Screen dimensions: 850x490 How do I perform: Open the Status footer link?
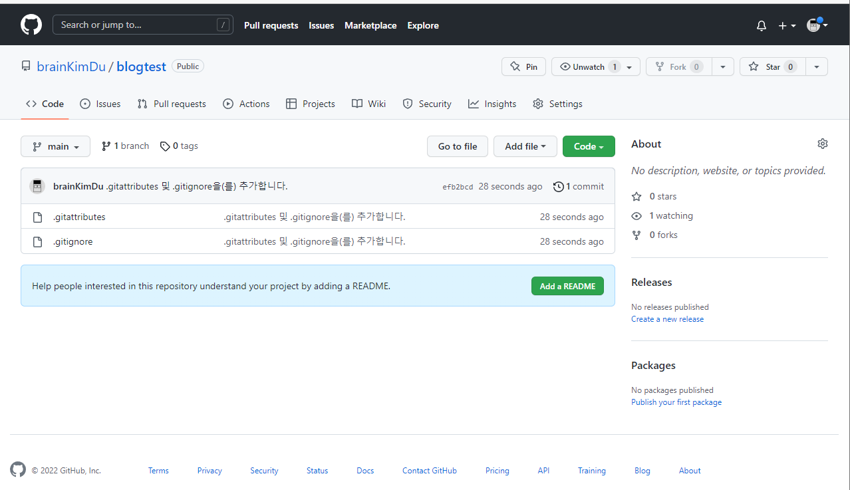[x=317, y=471]
